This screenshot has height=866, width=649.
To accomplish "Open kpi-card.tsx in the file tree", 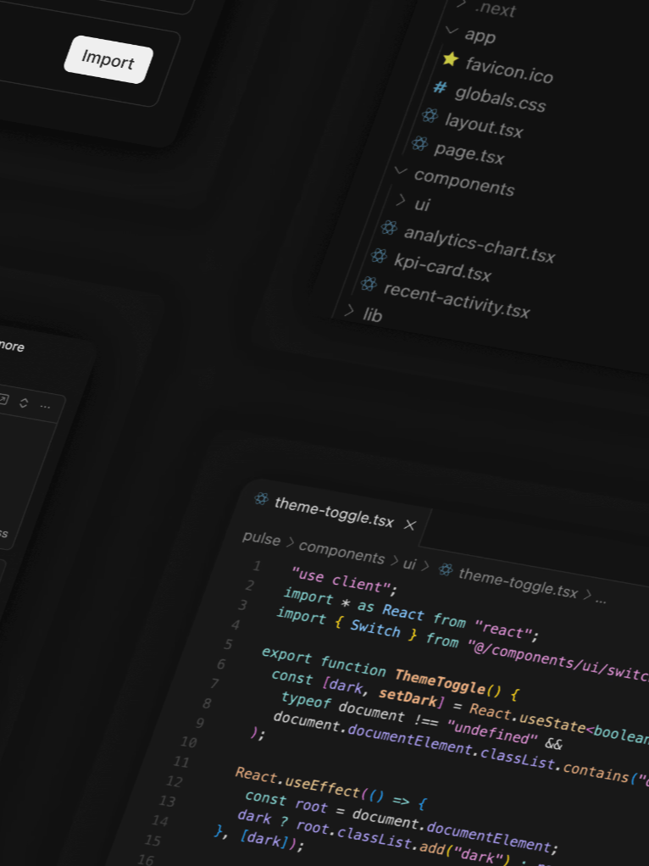I will pos(442,267).
